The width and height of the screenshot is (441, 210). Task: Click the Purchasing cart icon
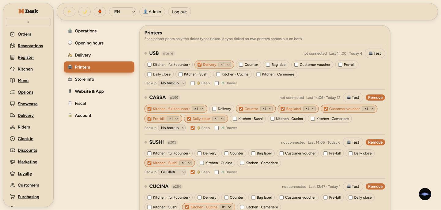click(x=12, y=197)
